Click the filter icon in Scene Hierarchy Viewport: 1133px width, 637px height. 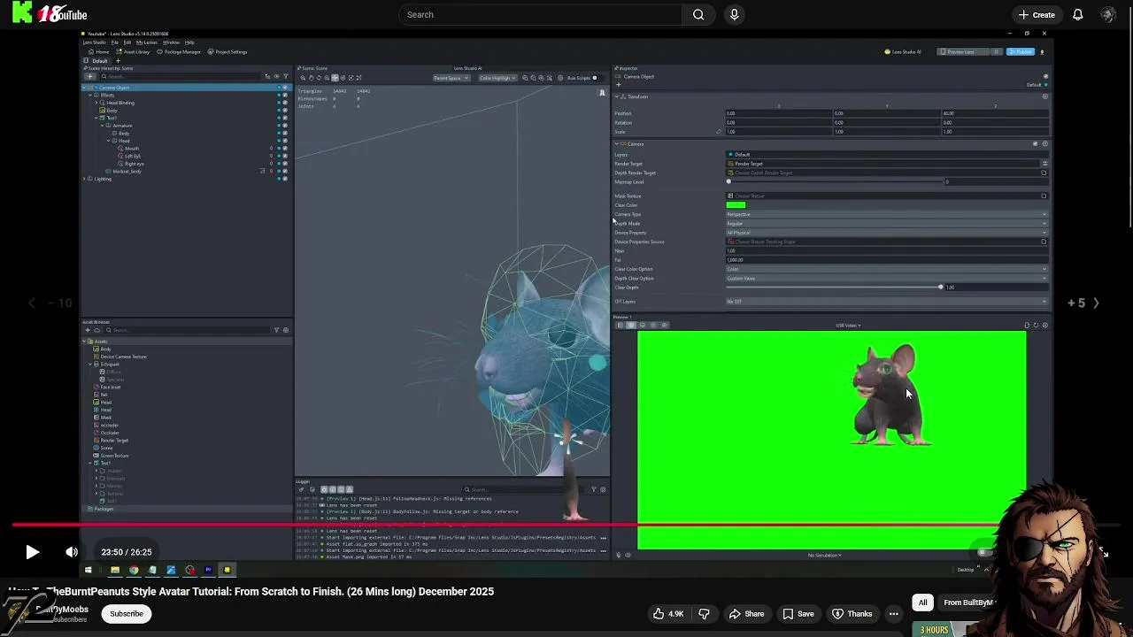click(x=286, y=77)
